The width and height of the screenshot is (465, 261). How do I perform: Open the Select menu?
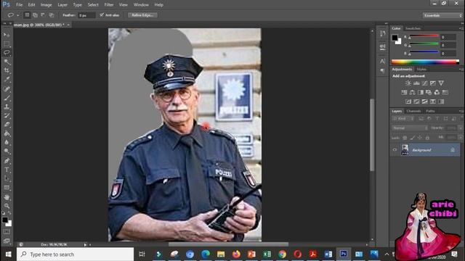[x=93, y=5]
